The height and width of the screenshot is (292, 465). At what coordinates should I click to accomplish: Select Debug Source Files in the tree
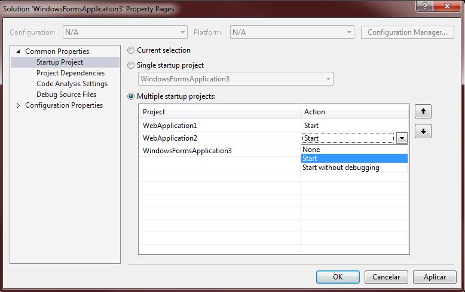[66, 95]
